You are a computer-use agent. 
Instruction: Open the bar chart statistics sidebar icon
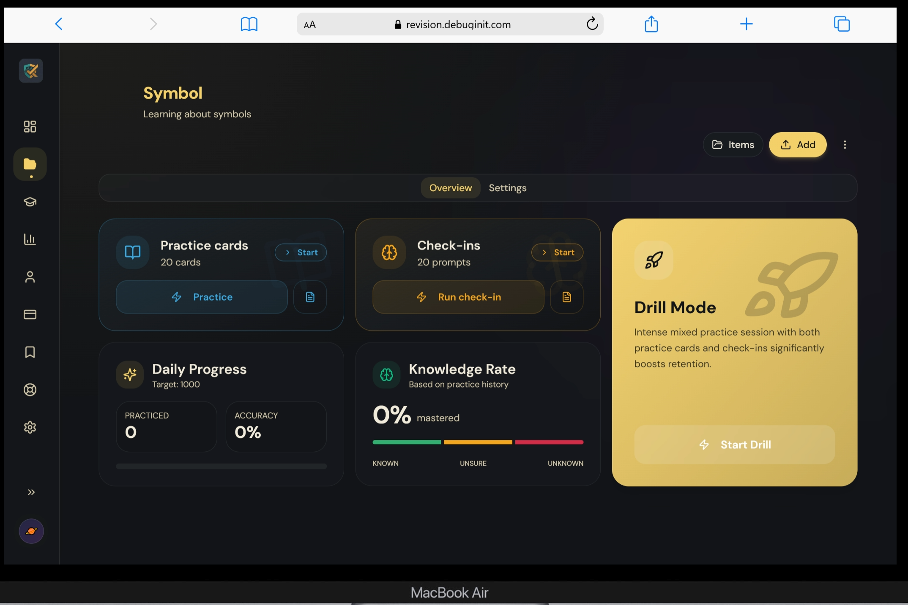coord(30,239)
